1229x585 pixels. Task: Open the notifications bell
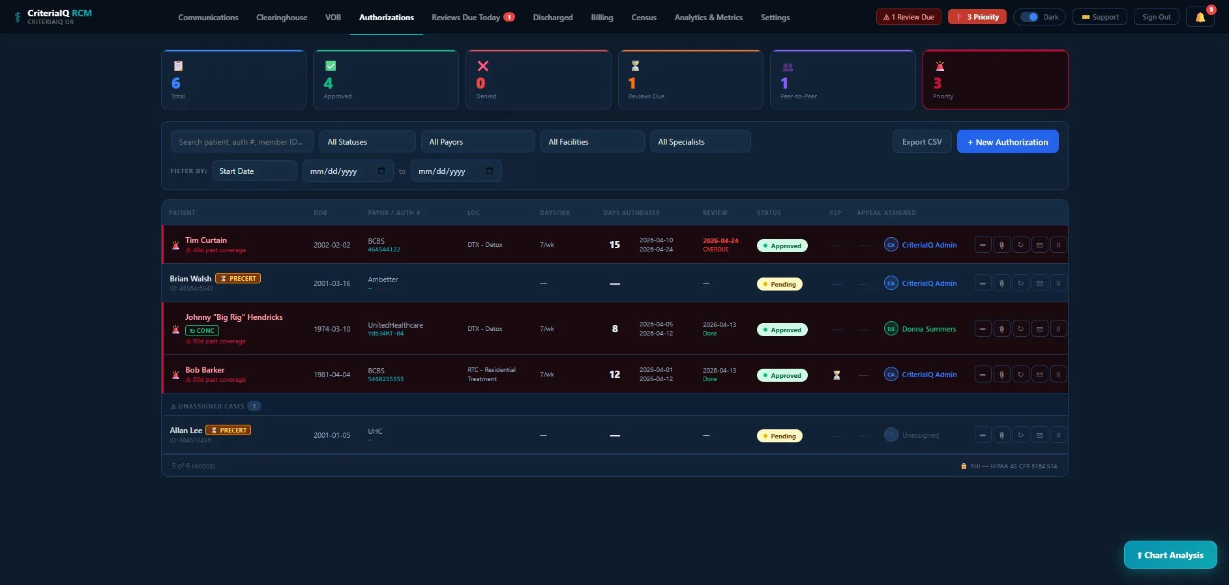[x=1200, y=17]
